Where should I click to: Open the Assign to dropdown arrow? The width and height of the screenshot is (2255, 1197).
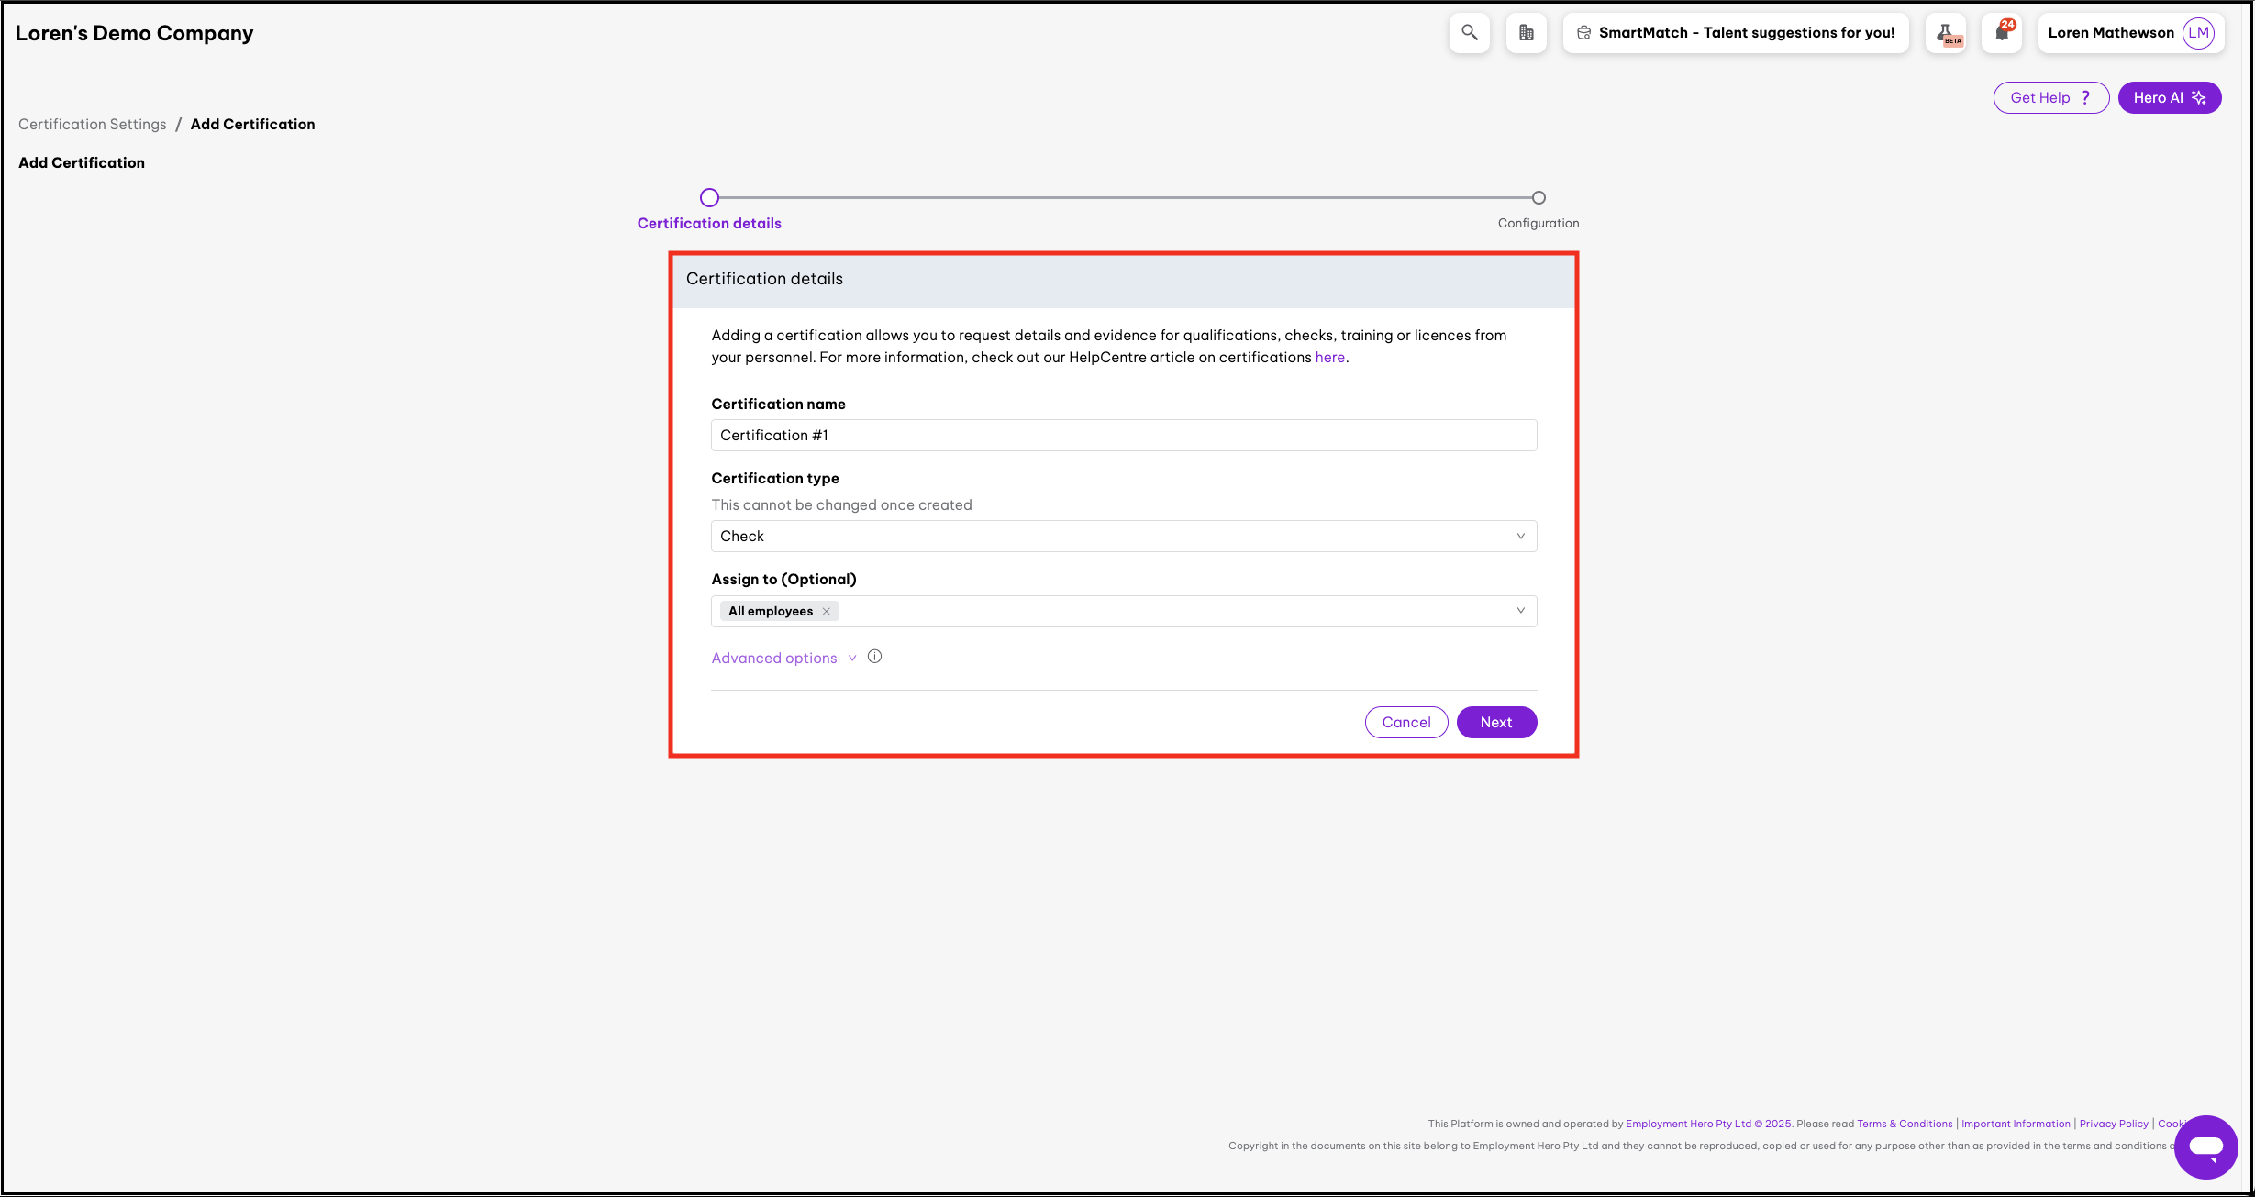click(1520, 611)
